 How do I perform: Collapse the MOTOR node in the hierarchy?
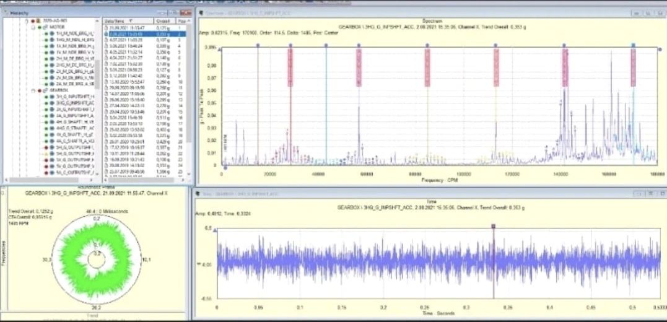pyautogui.click(x=33, y=27)
